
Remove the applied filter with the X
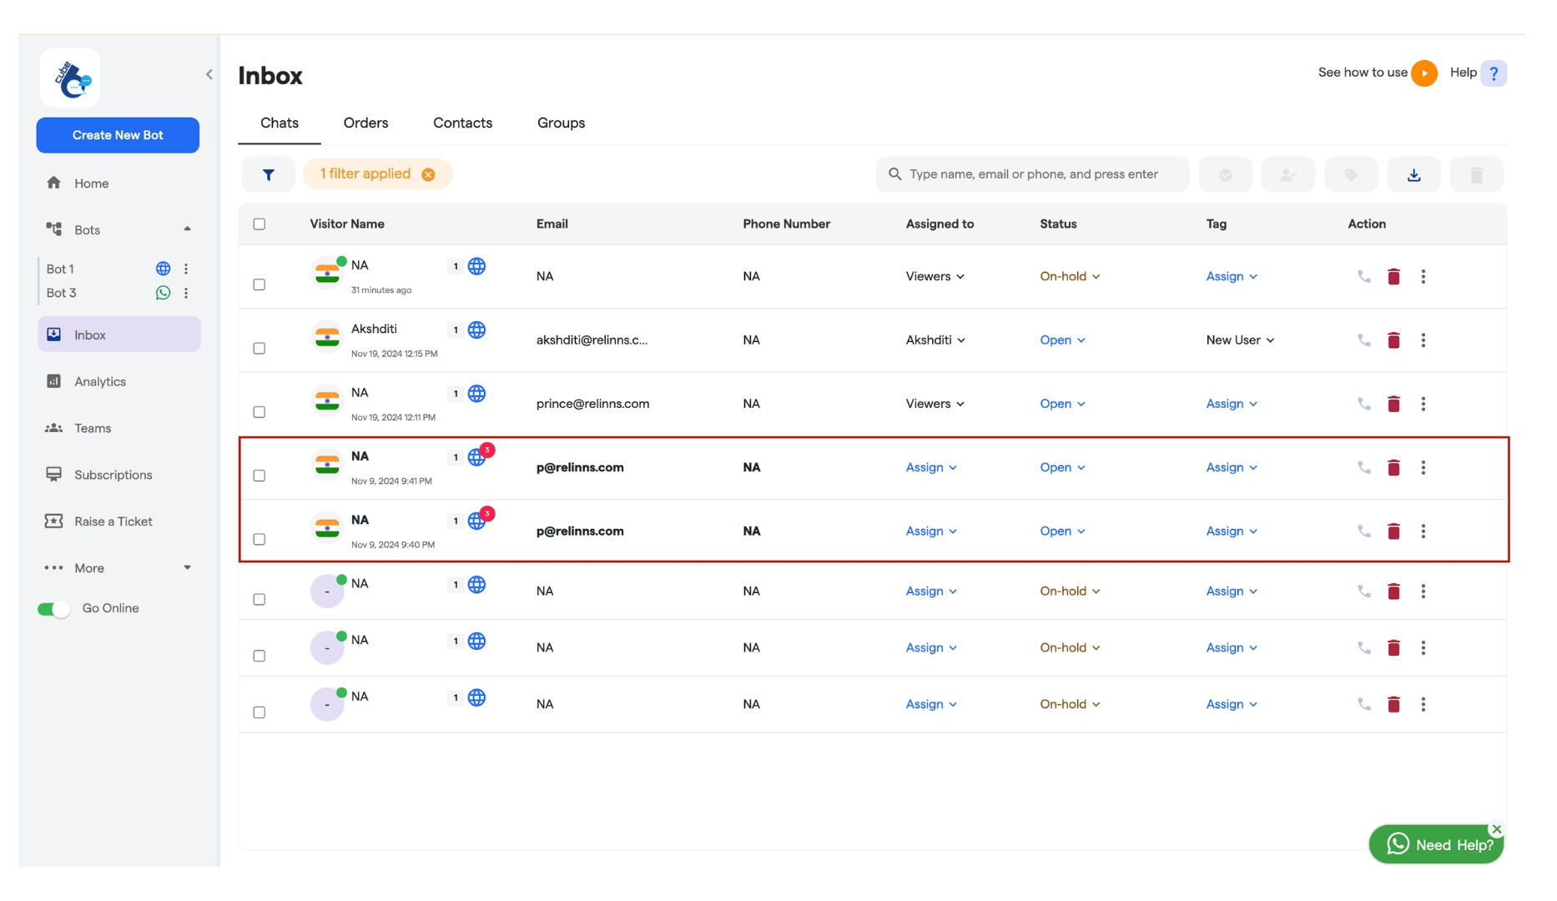coord(428,174)
